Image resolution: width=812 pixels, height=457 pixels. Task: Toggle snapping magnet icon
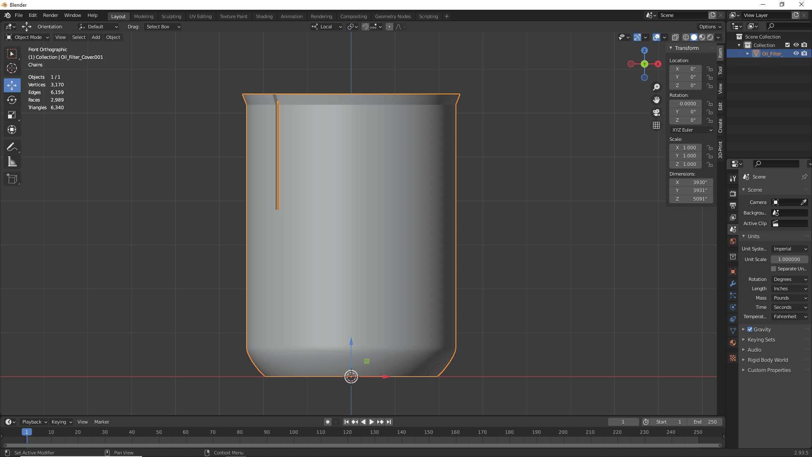tap(365, 27)
